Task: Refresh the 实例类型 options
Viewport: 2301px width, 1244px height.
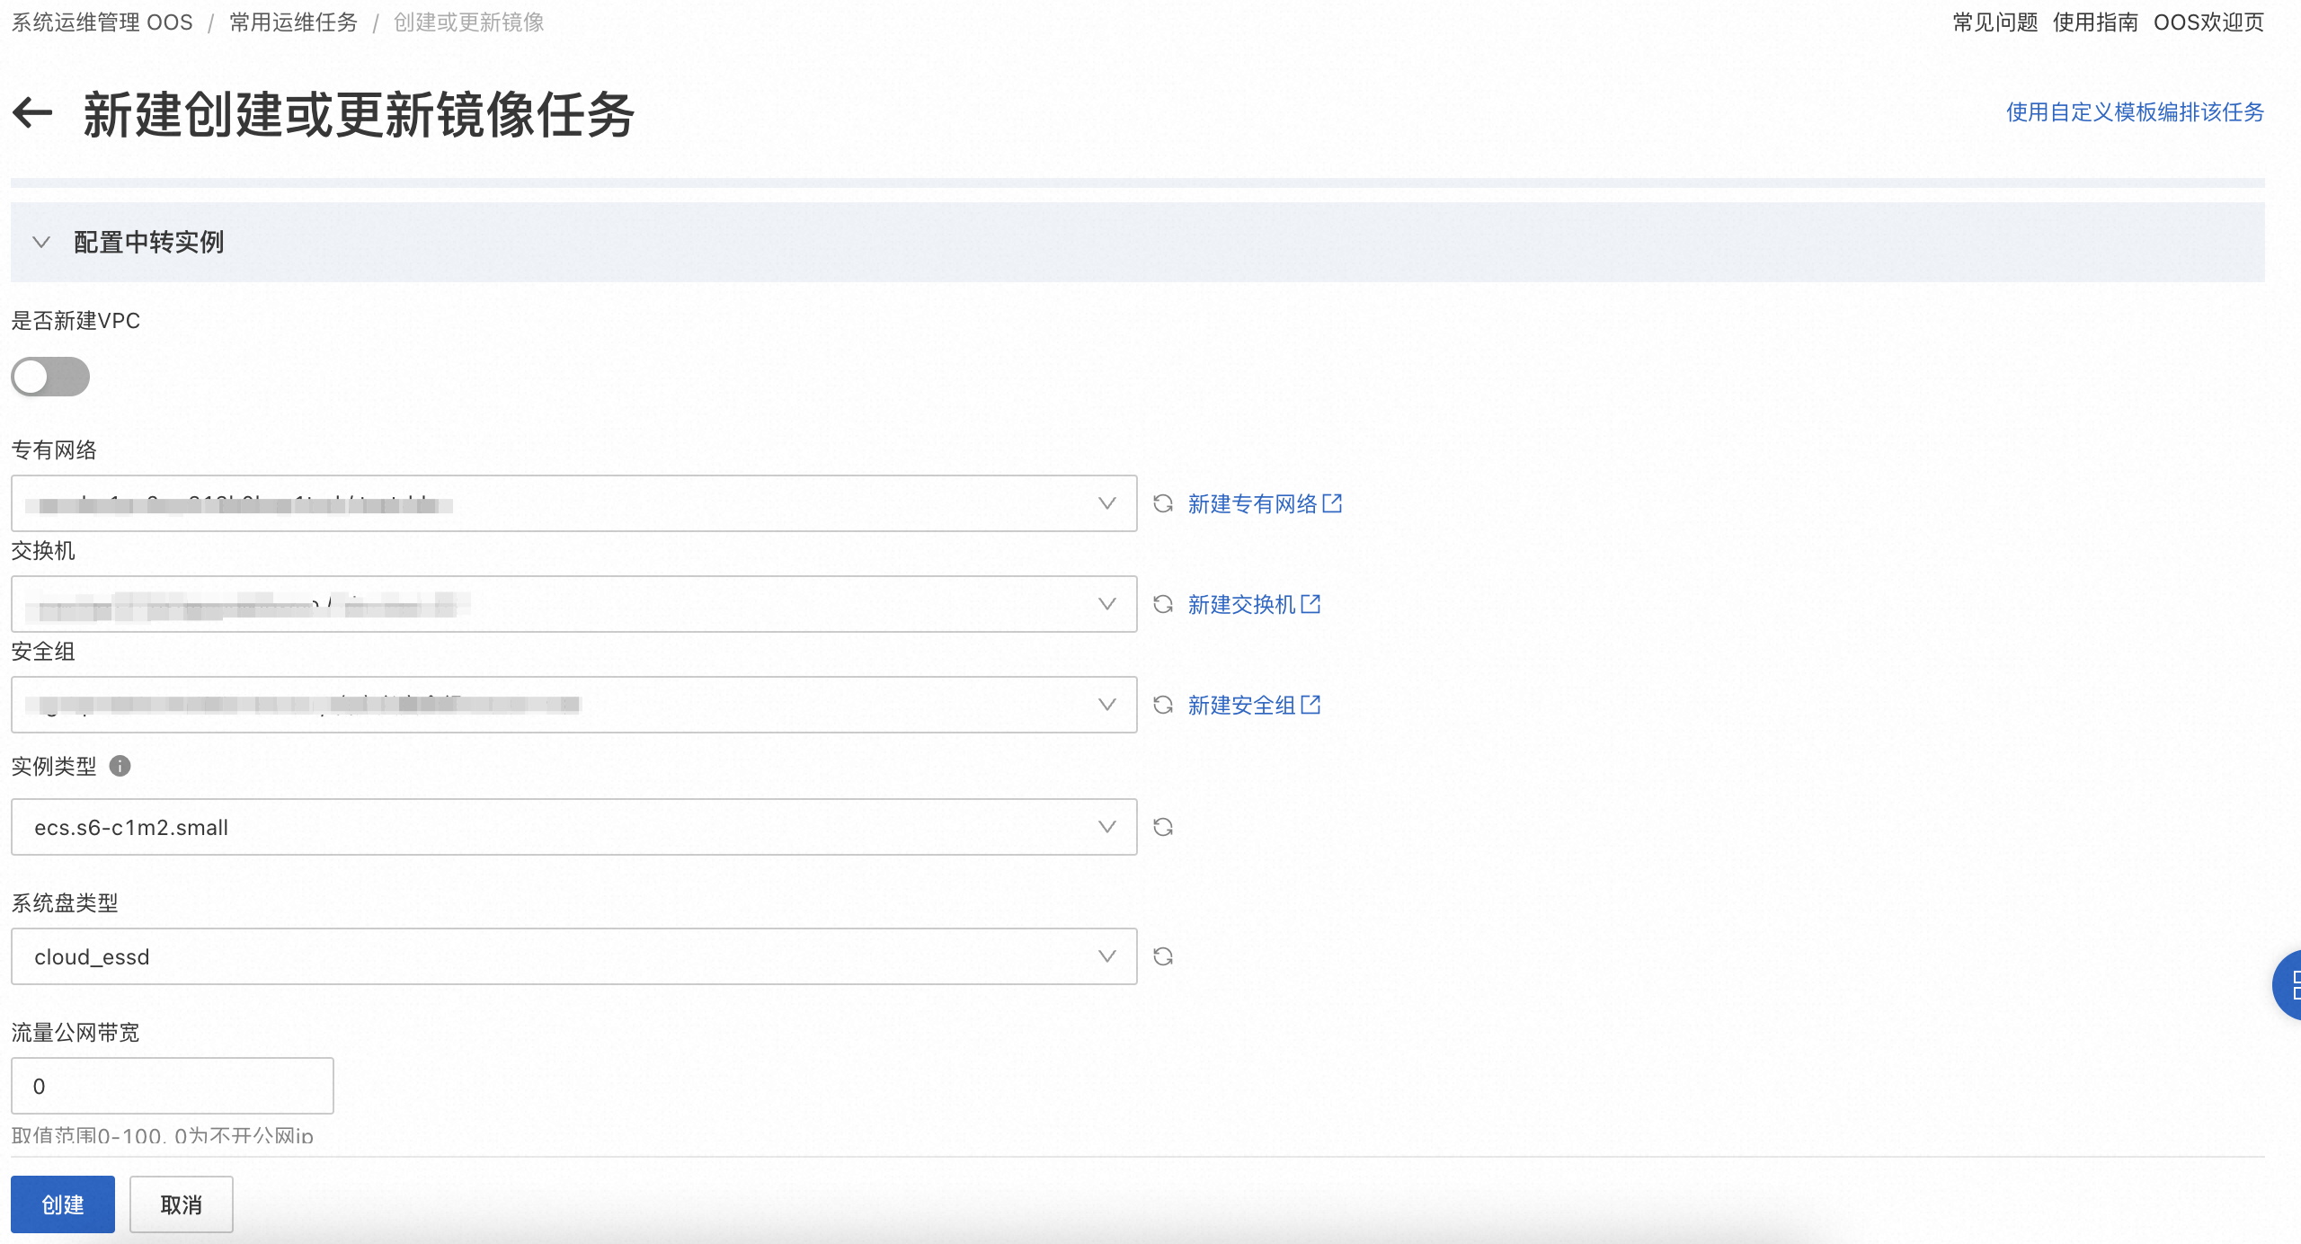Action: 1163,827
